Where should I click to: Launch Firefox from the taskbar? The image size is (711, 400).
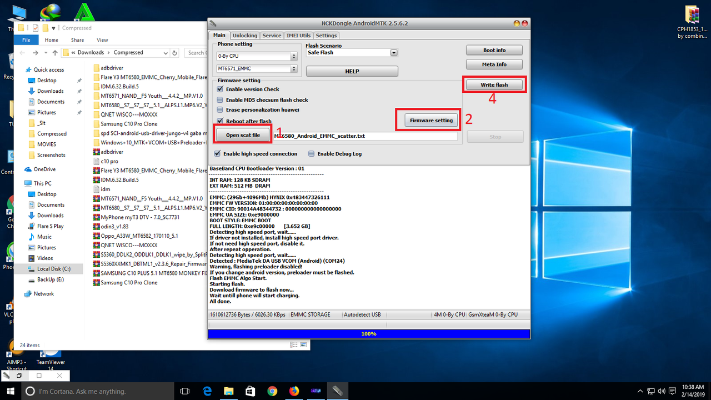(x=294, y=391)
